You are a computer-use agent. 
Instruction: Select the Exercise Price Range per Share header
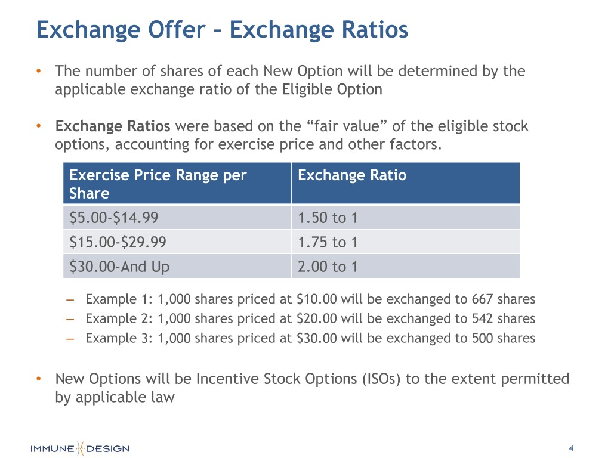(x=158, y=184)
